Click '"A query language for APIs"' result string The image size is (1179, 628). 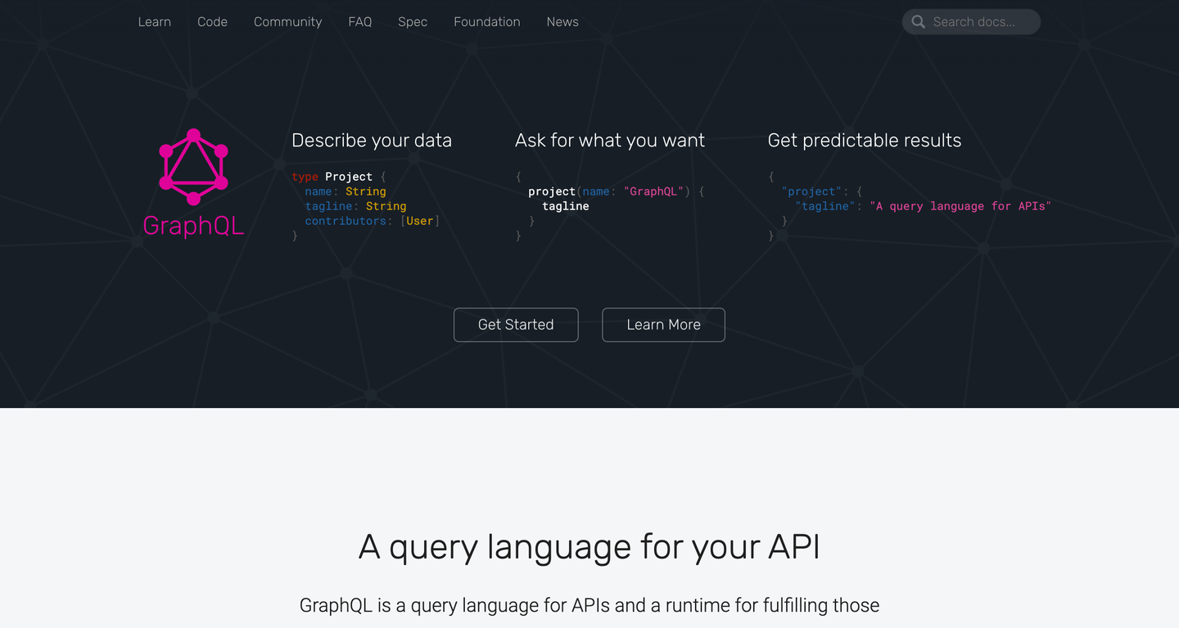(960, 206)
